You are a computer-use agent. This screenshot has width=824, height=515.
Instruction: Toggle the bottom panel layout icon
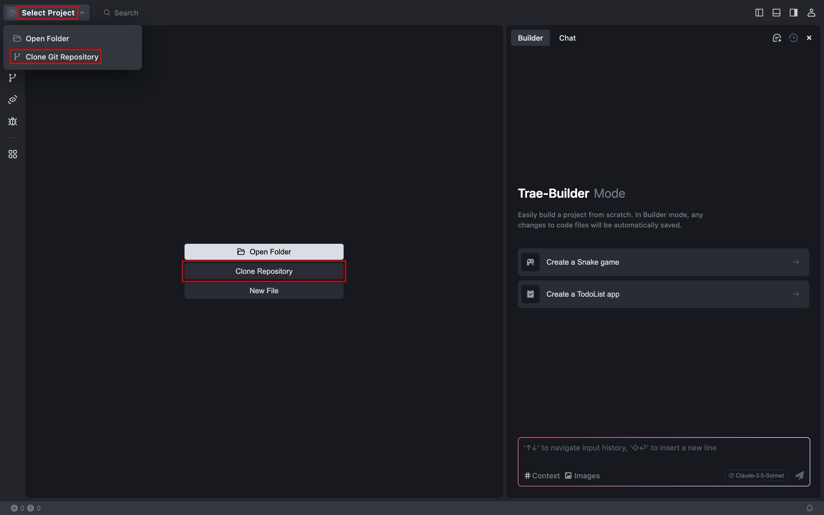776,13
